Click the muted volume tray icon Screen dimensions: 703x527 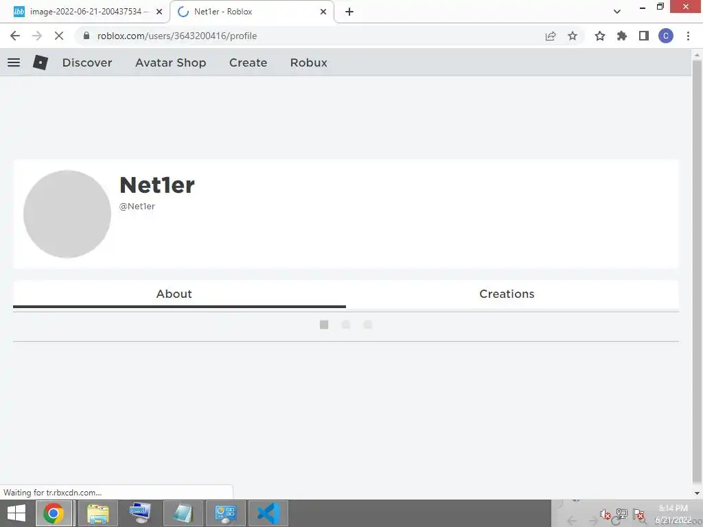point(606,515)
